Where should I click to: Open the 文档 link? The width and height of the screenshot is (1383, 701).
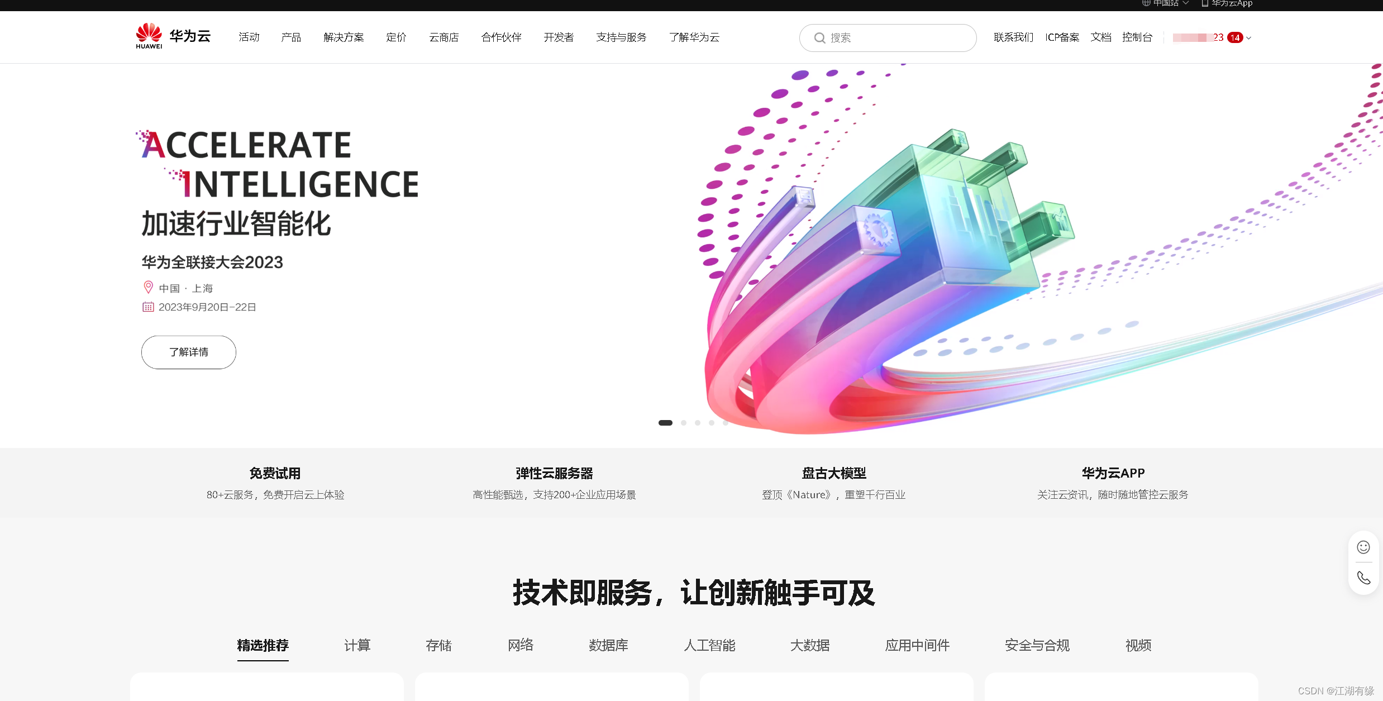pos(1100,37)
